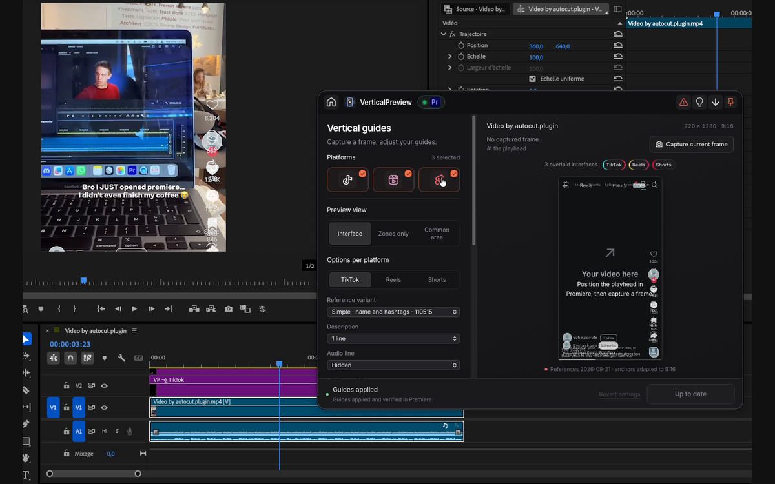Collapse the Trajectoire effect group
The height and width of the screenshot is (484, 775).
tap(444, 34)
